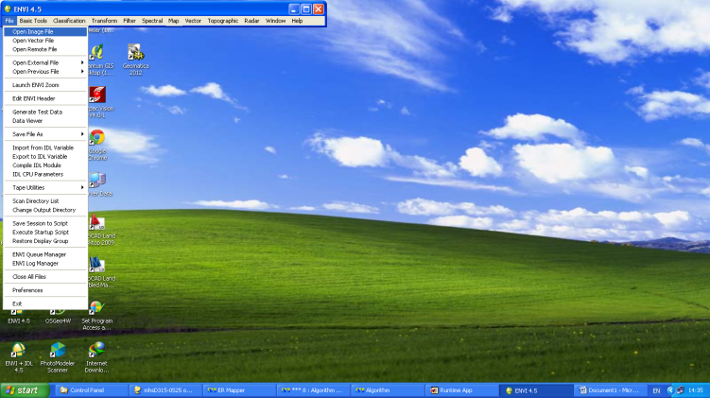Viewport: 710px width, 398px height.
Task: Open the Help menu in ENVI
Action: pyautogui.click(x=297, y=21)
